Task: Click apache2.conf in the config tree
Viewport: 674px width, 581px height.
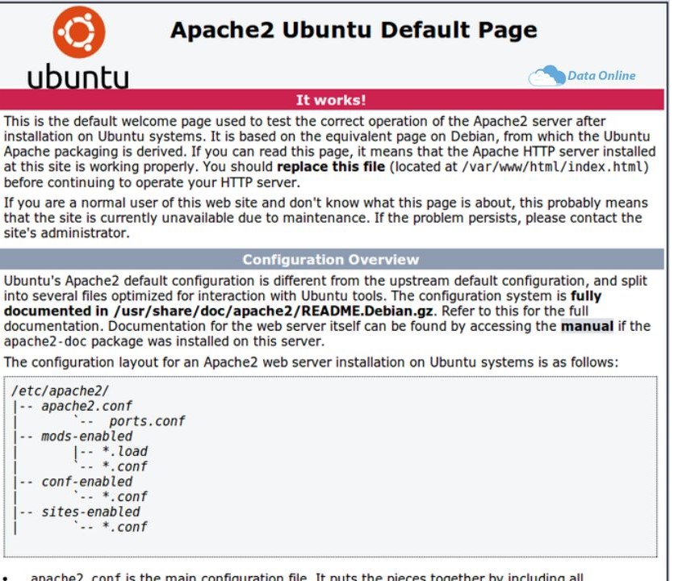Action: tap(86, 406)
